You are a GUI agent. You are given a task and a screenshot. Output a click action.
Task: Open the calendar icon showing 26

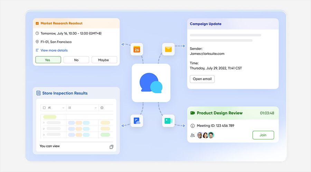tap(136, 49)
